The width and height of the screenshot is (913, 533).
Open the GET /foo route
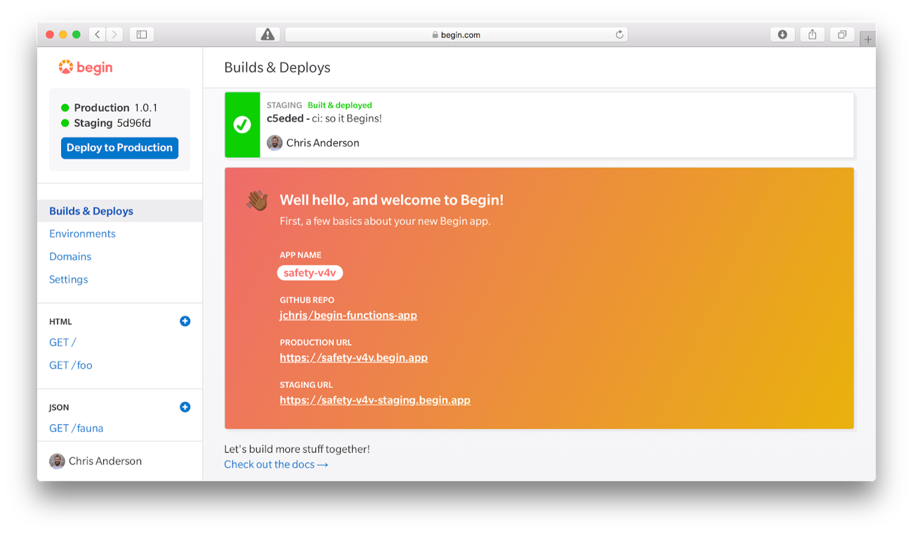pos(71,365)
